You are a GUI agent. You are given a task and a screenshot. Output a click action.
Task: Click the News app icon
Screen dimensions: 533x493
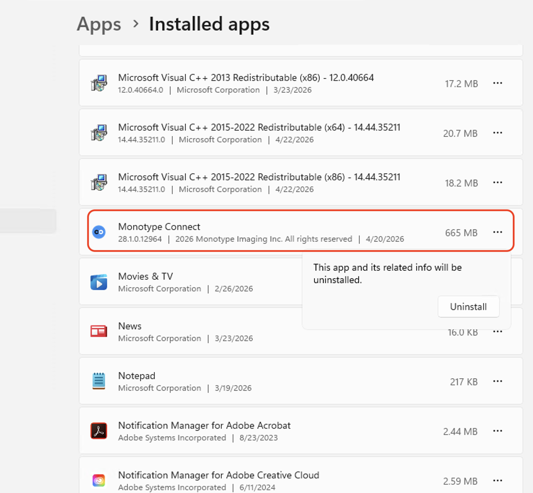pos(99,331)
